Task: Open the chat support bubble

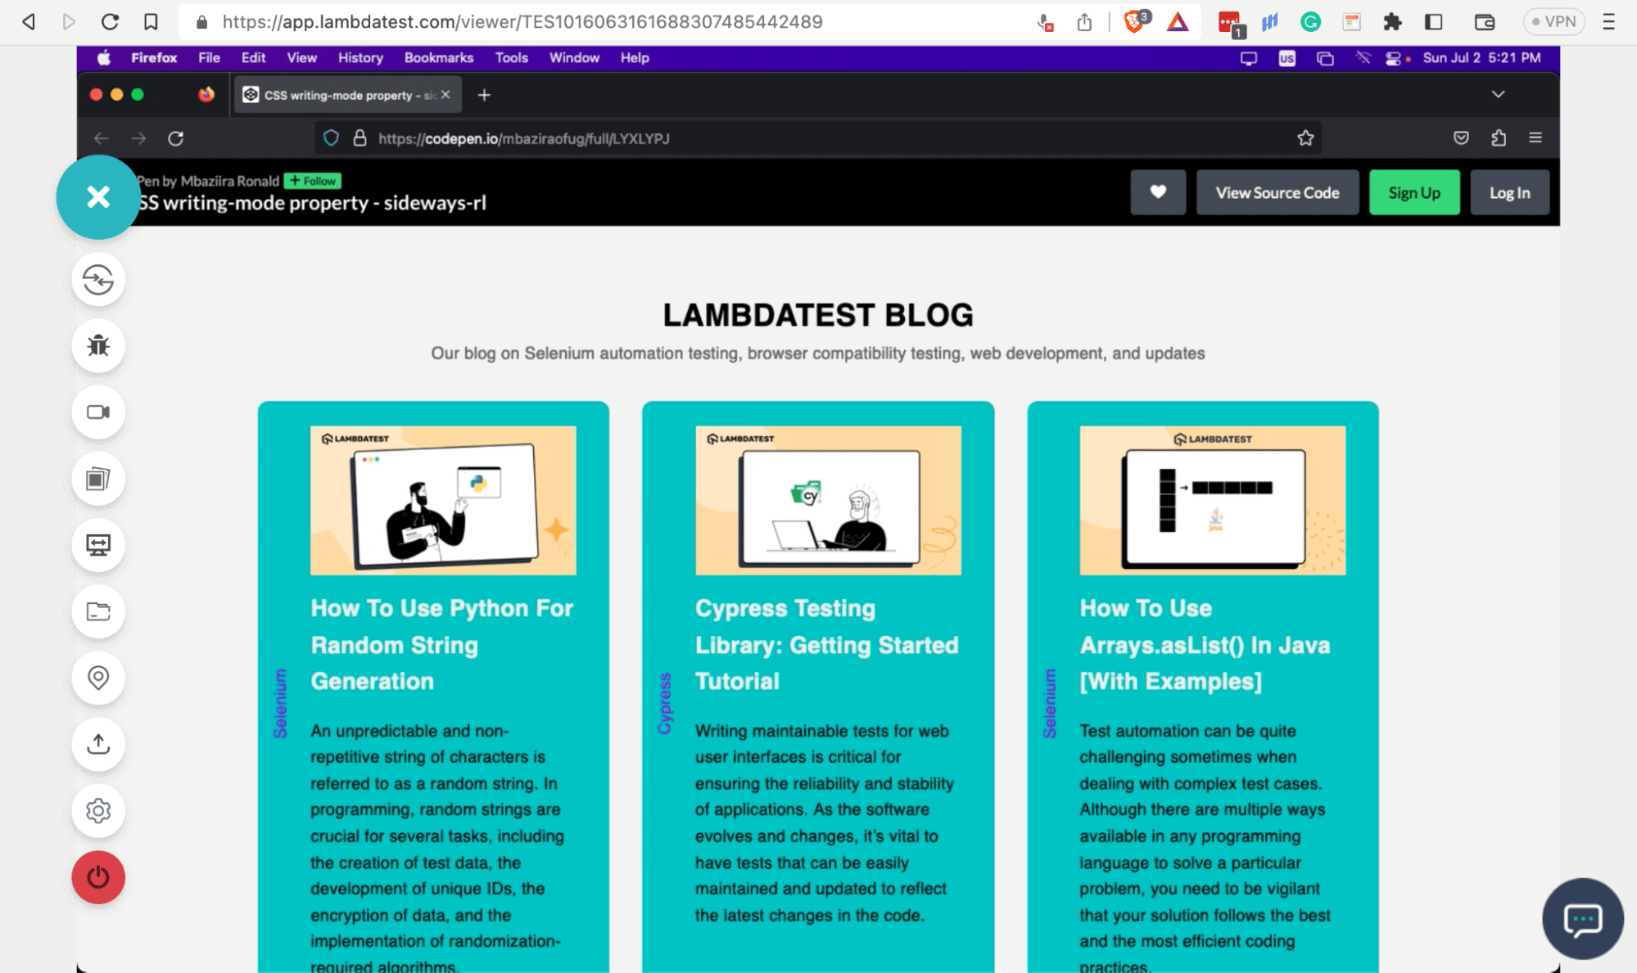Action: click(1582, 919)
